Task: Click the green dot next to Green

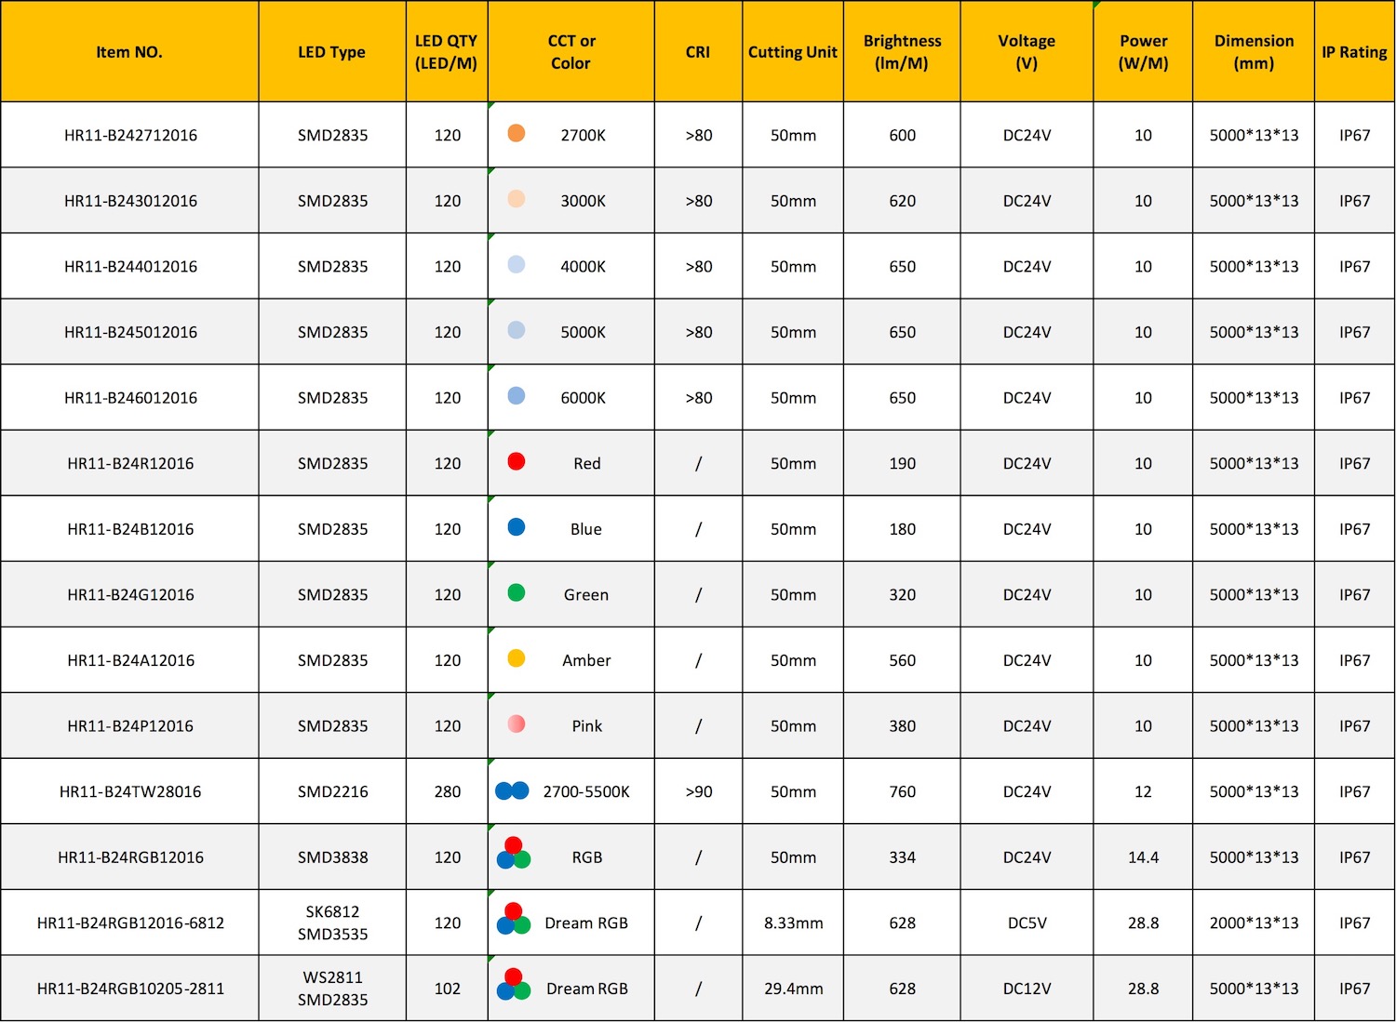Action: [x=517, y=592]
